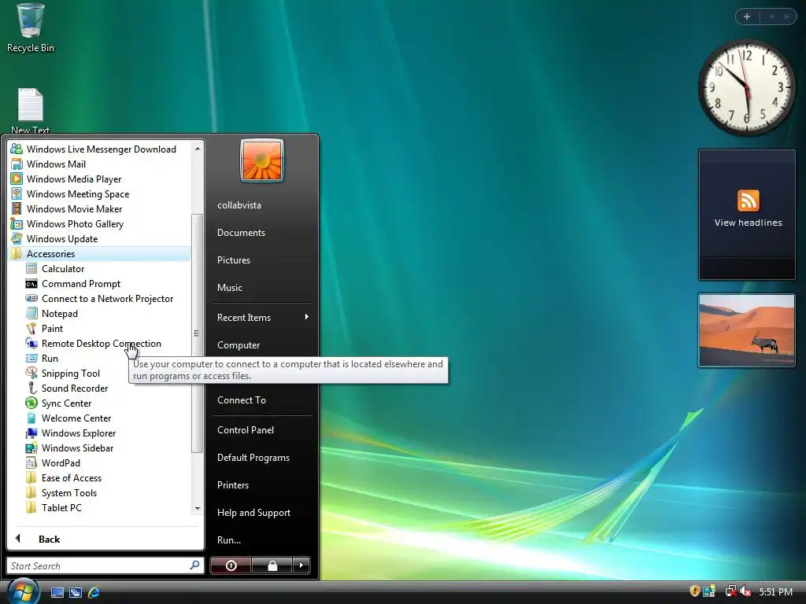This screenshot has width=806, height=604.
Task: Launch Remote Desktop Connection
Action: pos(107,343)
